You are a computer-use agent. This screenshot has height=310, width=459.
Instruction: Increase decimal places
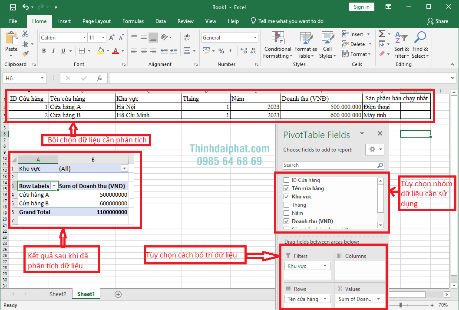tap(244, 51)
